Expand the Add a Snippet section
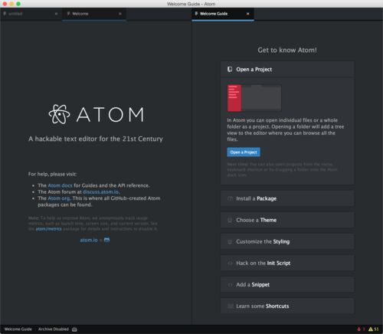383x334 pixels. tap(287, 284)
